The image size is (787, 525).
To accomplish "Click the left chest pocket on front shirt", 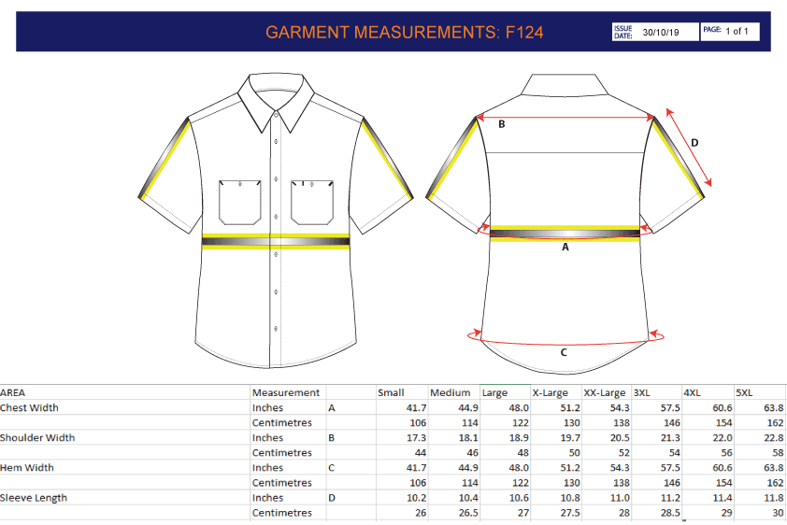I will click(x=240, y=203).
